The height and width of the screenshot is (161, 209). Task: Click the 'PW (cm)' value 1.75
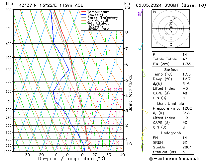click(x=187, y=64)
